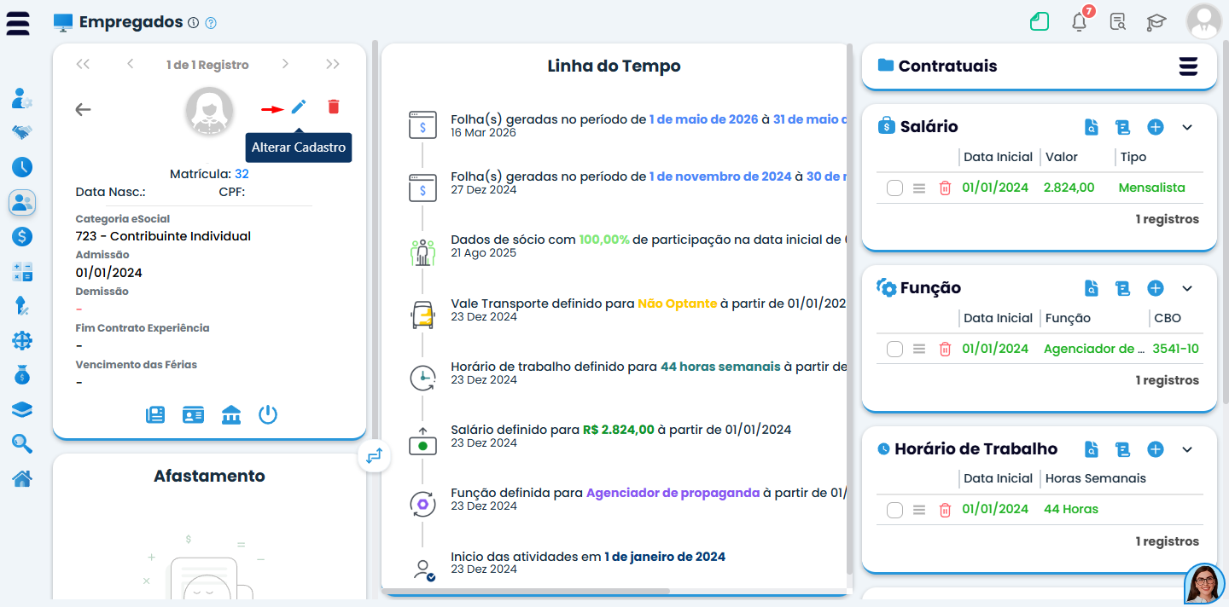Screen dimensions: 1229x607
Task: Delete the 44 Horas row
Action: (945, 510)
